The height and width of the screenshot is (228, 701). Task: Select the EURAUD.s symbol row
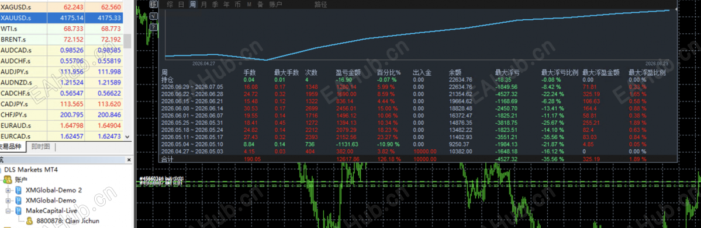[62, 125]
